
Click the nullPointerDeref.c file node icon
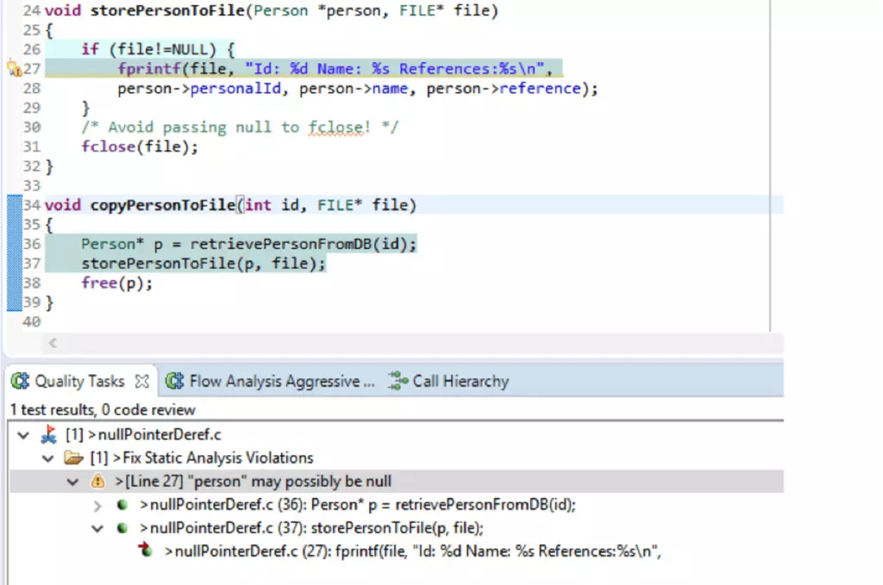(49, 435)
